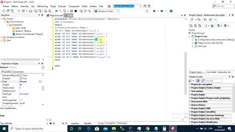235x132 pixels.
Task: Click the tool palette Chercher search box
Action: 211,81
